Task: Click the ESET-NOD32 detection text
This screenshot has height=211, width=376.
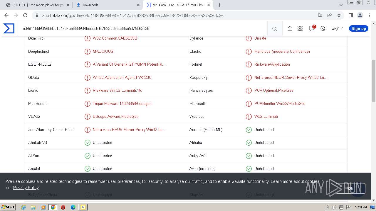Action: pyautogui.click(x=129, y=64)
